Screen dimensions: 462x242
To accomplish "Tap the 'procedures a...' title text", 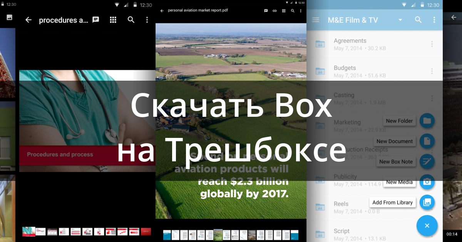I will point(64,20).
